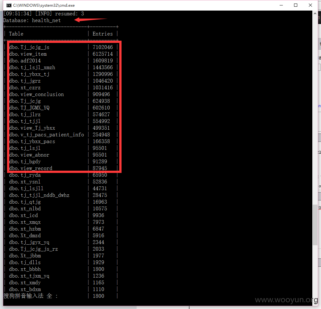Maximize the cmd.exe window
Image resolution: width=321 pixels, height=309 pixels.
(296, 5)
